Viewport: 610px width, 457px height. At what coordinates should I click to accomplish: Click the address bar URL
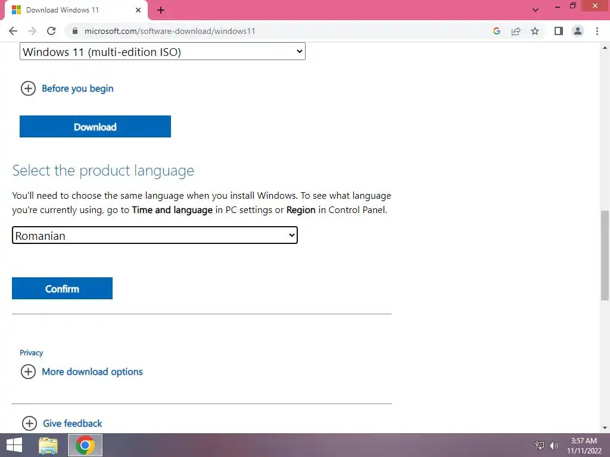[x=170, y=31]
